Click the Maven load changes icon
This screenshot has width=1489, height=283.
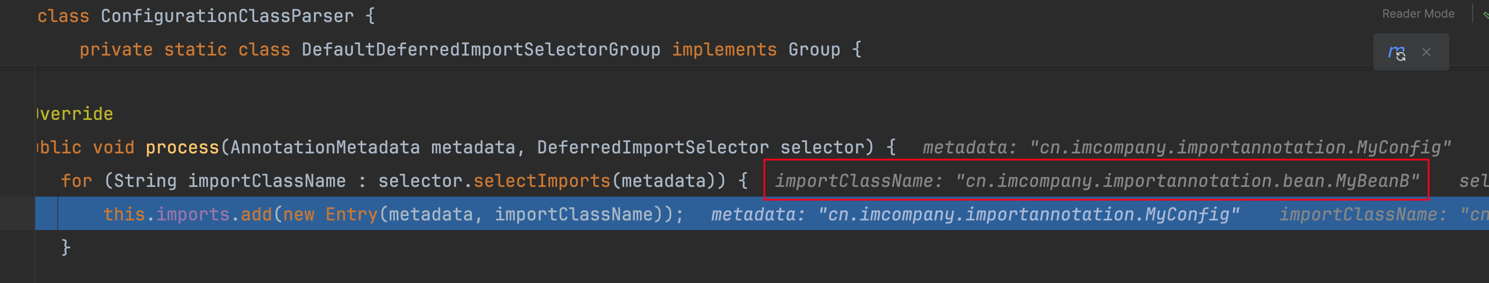click(1396, 52)
